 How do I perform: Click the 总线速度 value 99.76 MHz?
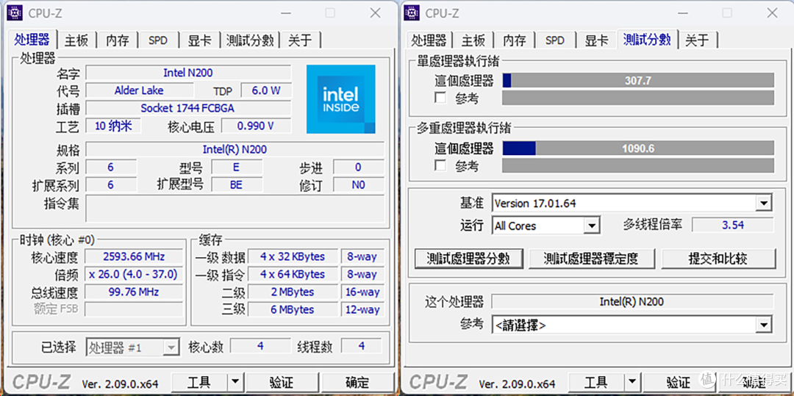(134, 292)
